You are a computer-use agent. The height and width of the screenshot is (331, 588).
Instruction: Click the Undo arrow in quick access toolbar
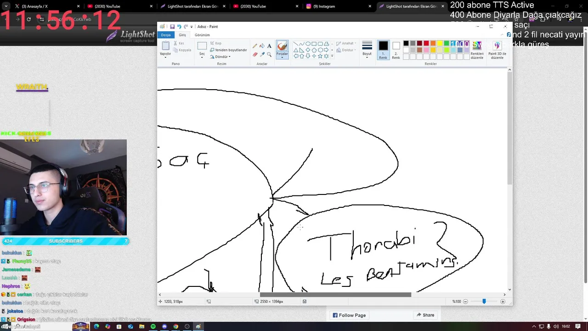[x=179, y=27]
